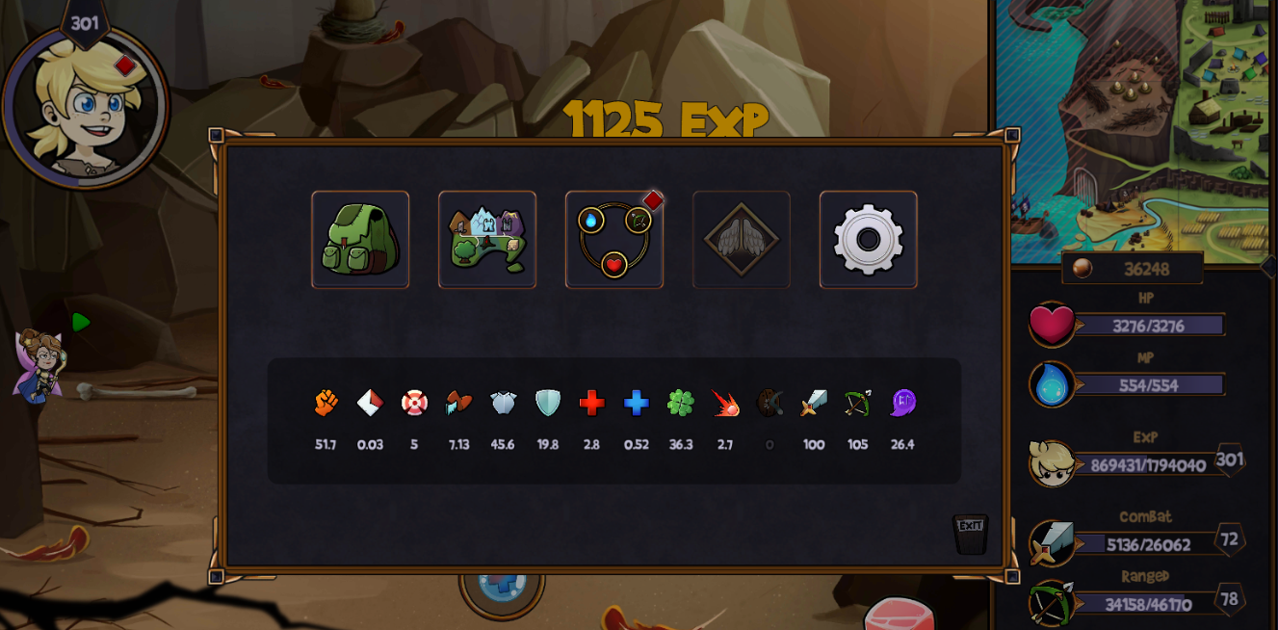
Task: Open the green backpack inventory
Action: point(360,240)
